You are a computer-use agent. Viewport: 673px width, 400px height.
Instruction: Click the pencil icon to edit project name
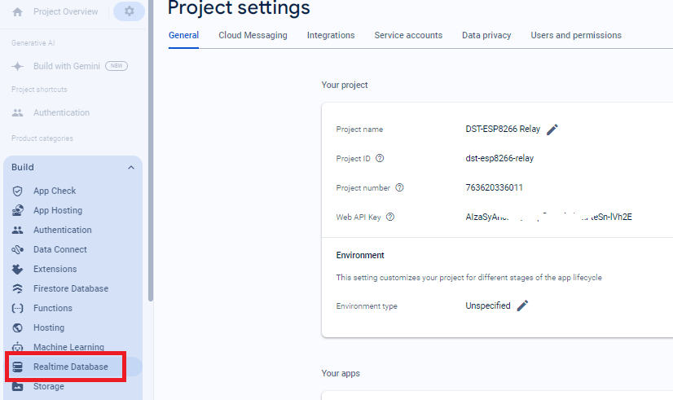(x=552, y=130)
